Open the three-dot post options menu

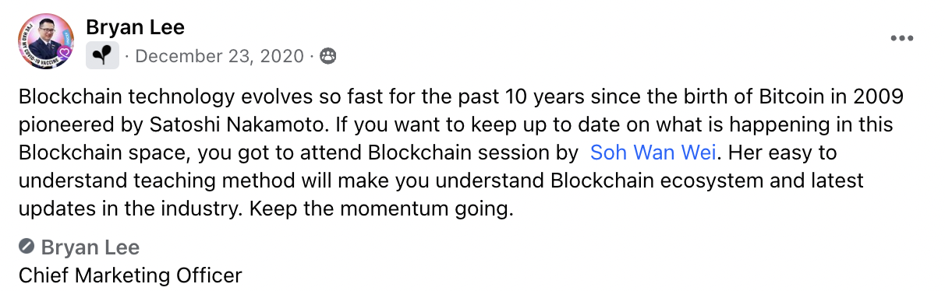pos(901,38)
